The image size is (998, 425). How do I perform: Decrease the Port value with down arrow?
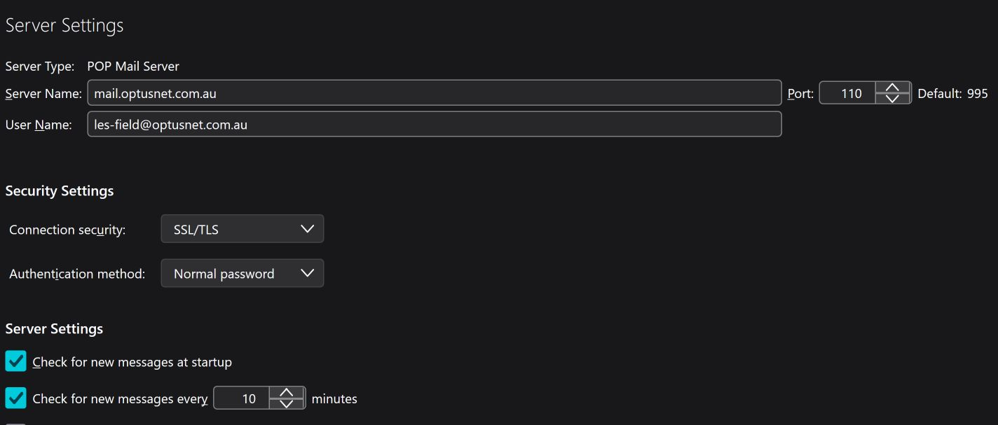point(892,99)
